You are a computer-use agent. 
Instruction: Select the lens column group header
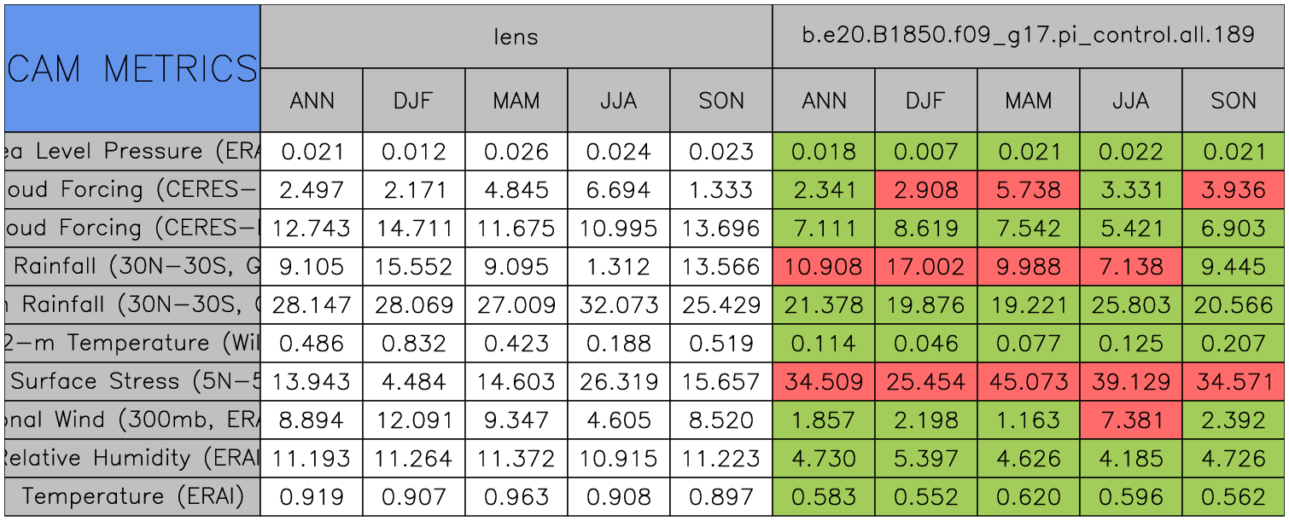tap(516, 36)
